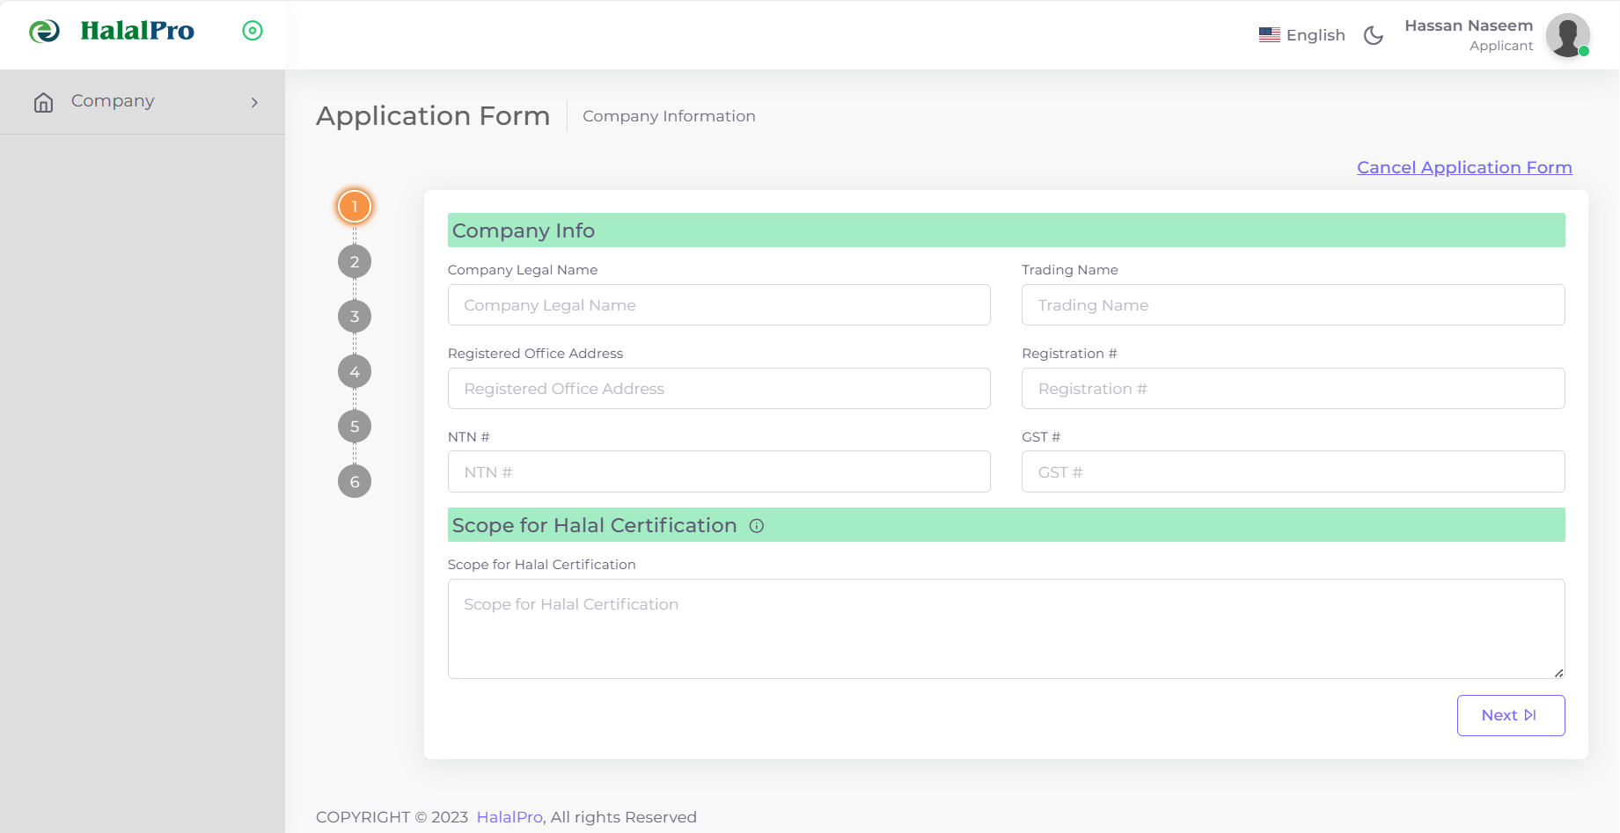Toggle dark mode with moon icon
The height and width of the screenshot is (833, 1620).
(1374, 35)
